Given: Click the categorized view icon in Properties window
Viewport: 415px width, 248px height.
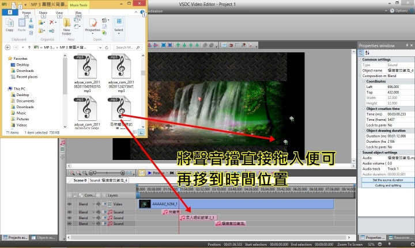Looking at the screenshot, I should [x=361, y=53].
